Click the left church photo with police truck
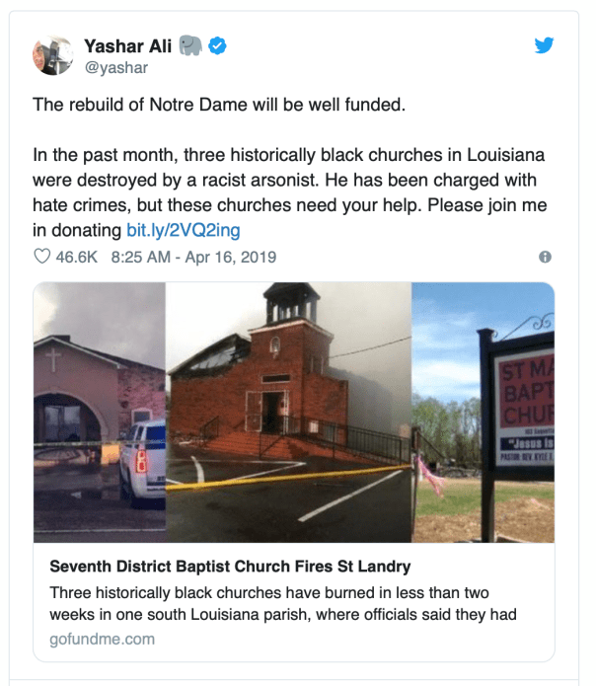 tap(100, 413)
